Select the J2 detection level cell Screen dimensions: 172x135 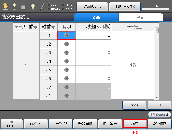tap(94, 44)
